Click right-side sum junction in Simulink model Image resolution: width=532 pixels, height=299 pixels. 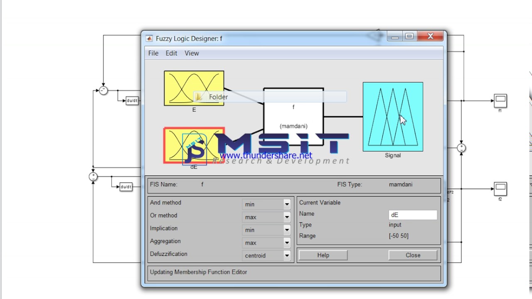click(x=461, y=148)
